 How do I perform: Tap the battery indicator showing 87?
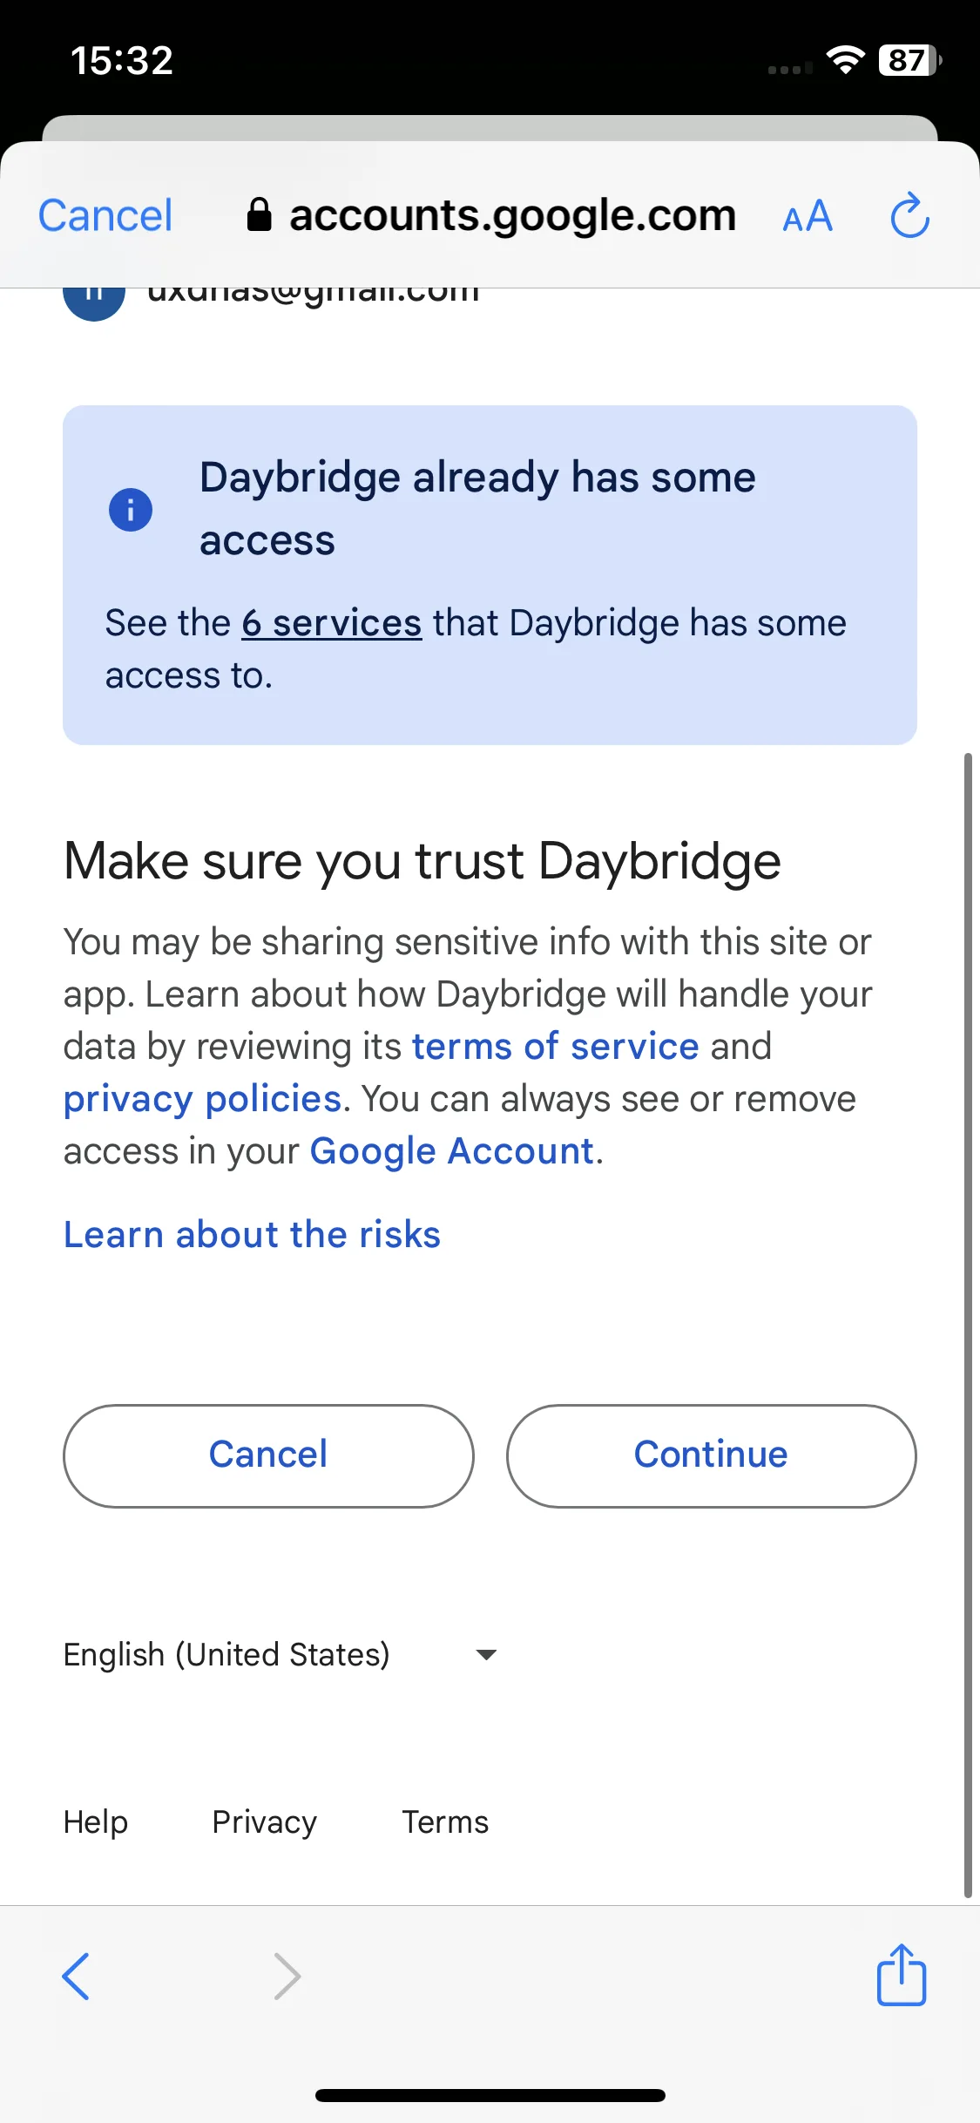(x=910, y=60)
